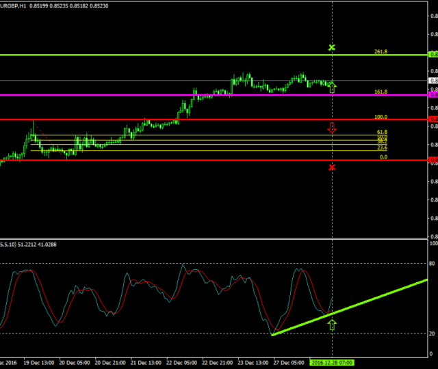Click the 23.6 Fibonacci level label
The height and width of the screenshot is (369, 438).
382,148
